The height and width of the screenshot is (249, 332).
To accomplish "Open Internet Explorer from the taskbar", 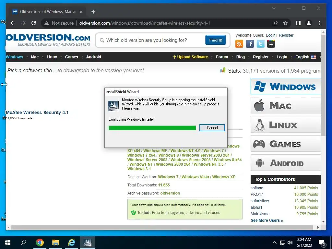I will (x=72, y=243).
